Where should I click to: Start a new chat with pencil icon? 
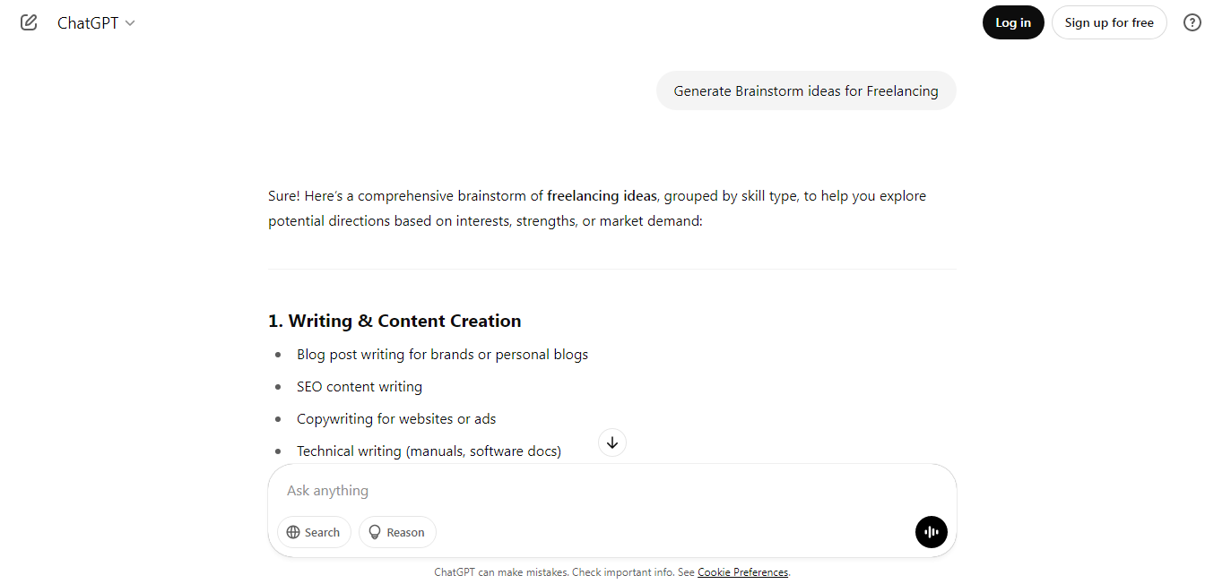(x=29, y=22)
